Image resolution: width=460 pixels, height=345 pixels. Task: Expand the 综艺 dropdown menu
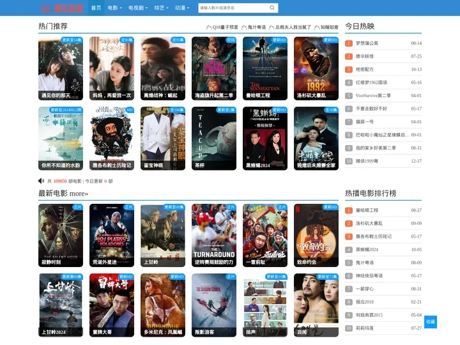pyautogui.click(x=162, y=8)
